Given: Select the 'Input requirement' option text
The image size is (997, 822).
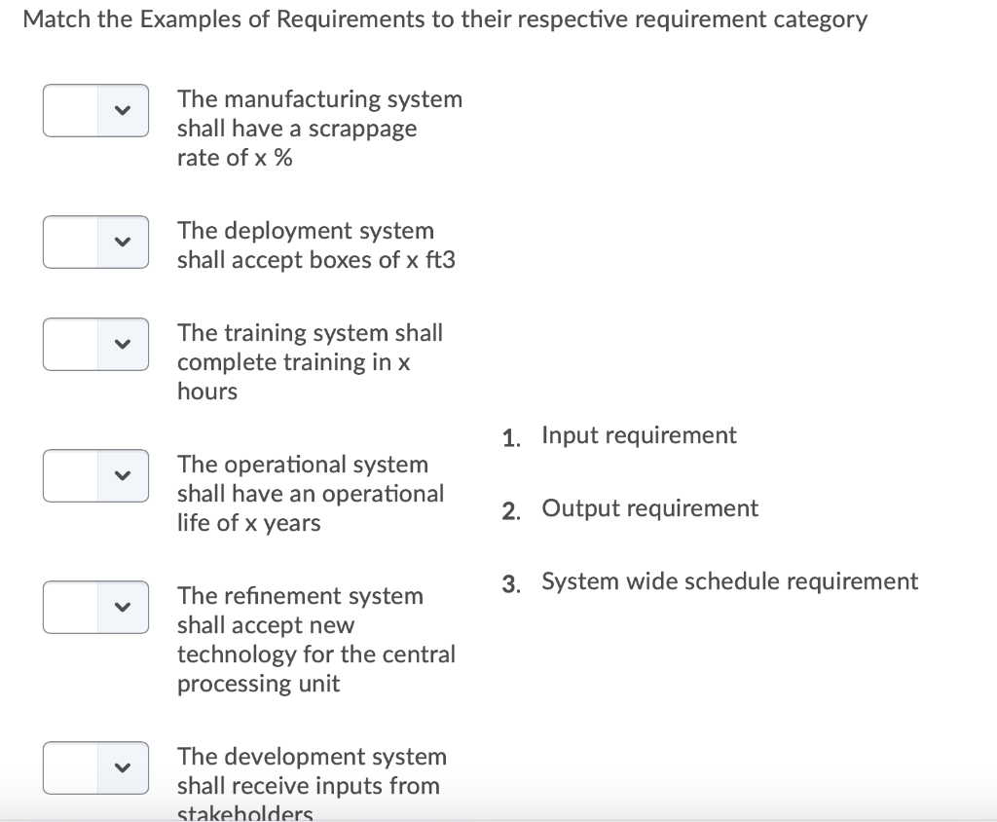Looking at the screenshot, I should pyautogui.click(x=639, y=435).
